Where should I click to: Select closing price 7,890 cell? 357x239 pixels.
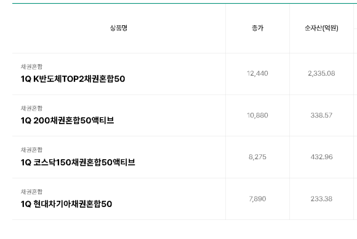click(x=257, y=199)
